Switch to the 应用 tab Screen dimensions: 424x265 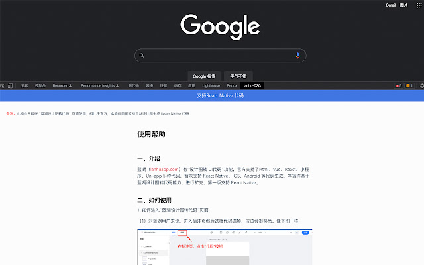pos(191,86)
